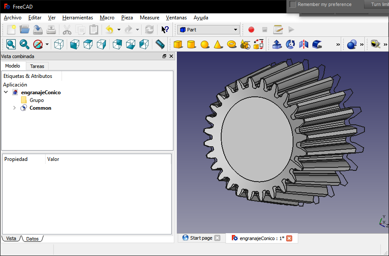
Task: Open the draw style dropdown arrow
Action: point(47,44)
